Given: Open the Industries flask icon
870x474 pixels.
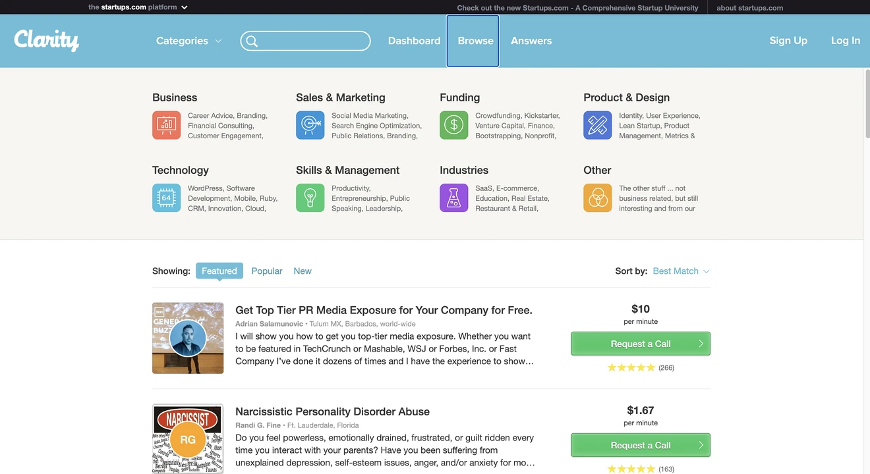Looking at the screenshot, I should coord(453,197).
